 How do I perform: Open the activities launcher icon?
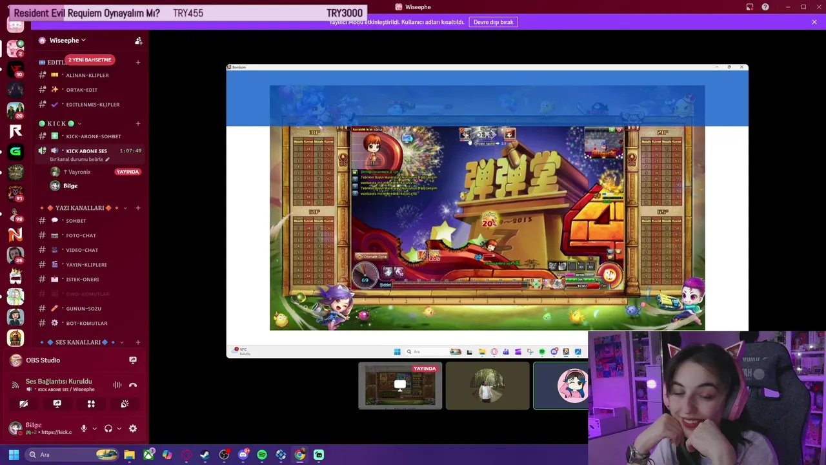tap(91, 404)
